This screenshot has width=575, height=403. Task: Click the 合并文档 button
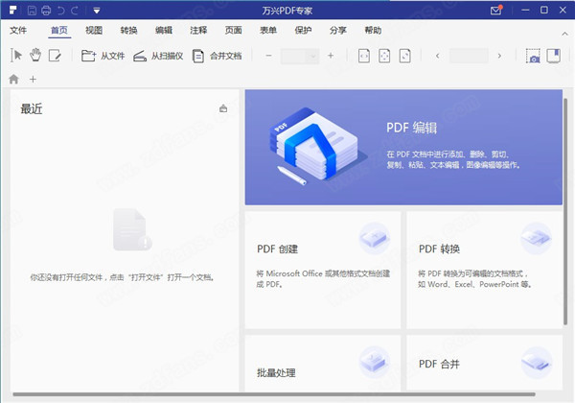[x=218, y=56]
